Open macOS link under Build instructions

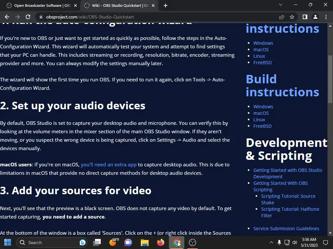click(261, 113)
